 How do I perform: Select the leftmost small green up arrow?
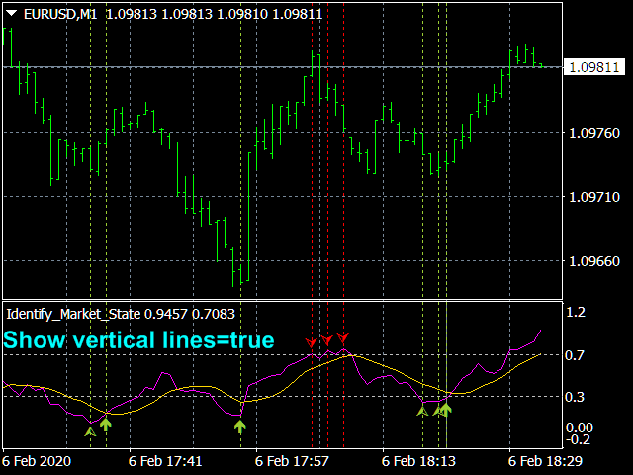(90, 431)
